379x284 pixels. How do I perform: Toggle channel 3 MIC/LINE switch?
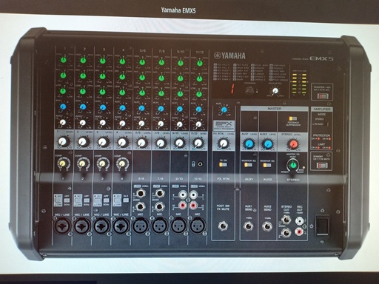(x=98, y=200)
